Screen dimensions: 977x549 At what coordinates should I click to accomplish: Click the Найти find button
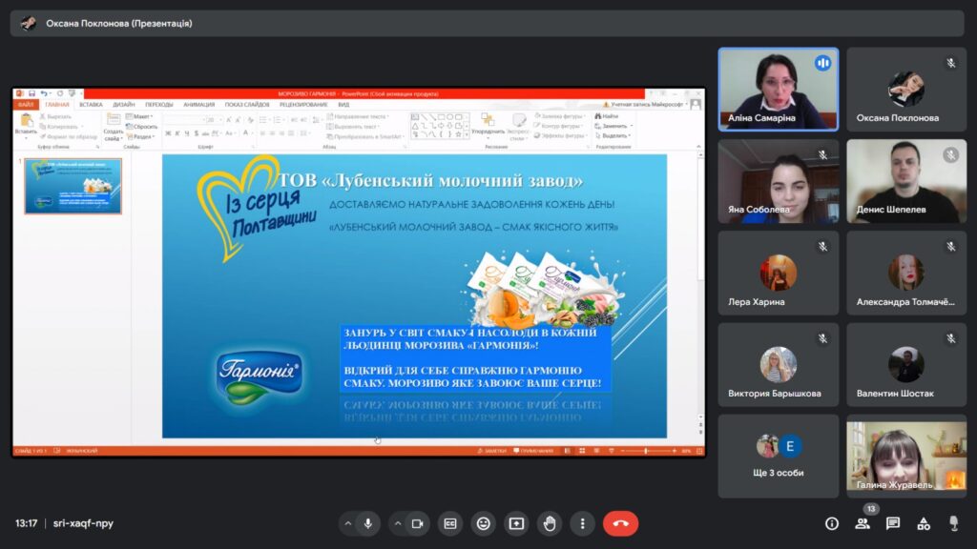607,116
